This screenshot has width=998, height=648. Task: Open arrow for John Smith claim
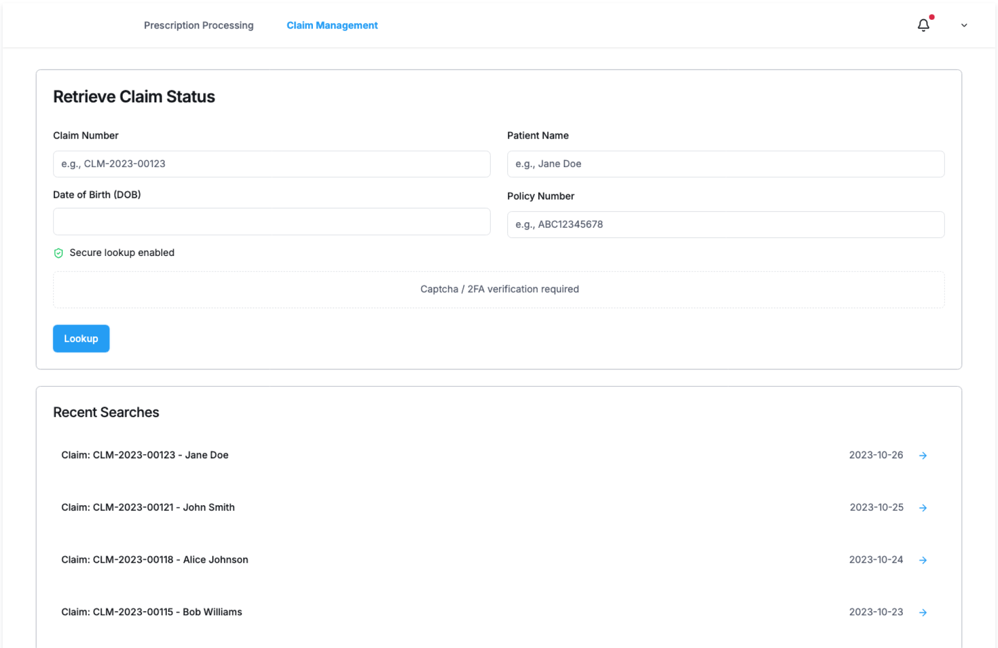923,508
